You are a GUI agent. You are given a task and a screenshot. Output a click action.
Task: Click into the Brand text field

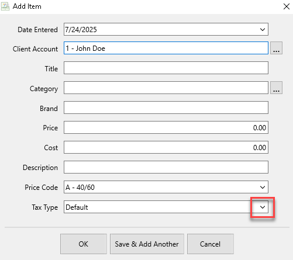166,108
